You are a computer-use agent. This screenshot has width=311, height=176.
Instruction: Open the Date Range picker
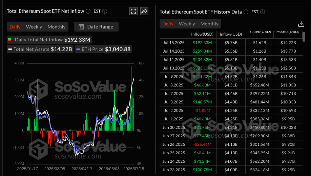[x=96, y=27]
